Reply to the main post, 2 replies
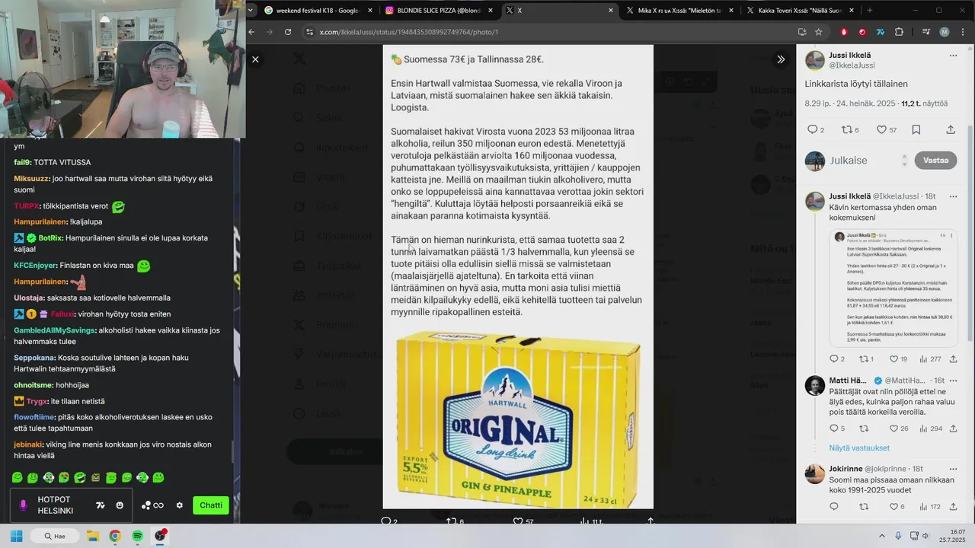This screenshot has height=548, width=975. click(815, 130)
